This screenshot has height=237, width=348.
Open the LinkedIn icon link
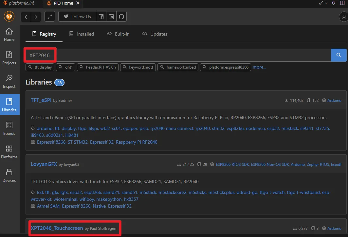tap(111, 17)
